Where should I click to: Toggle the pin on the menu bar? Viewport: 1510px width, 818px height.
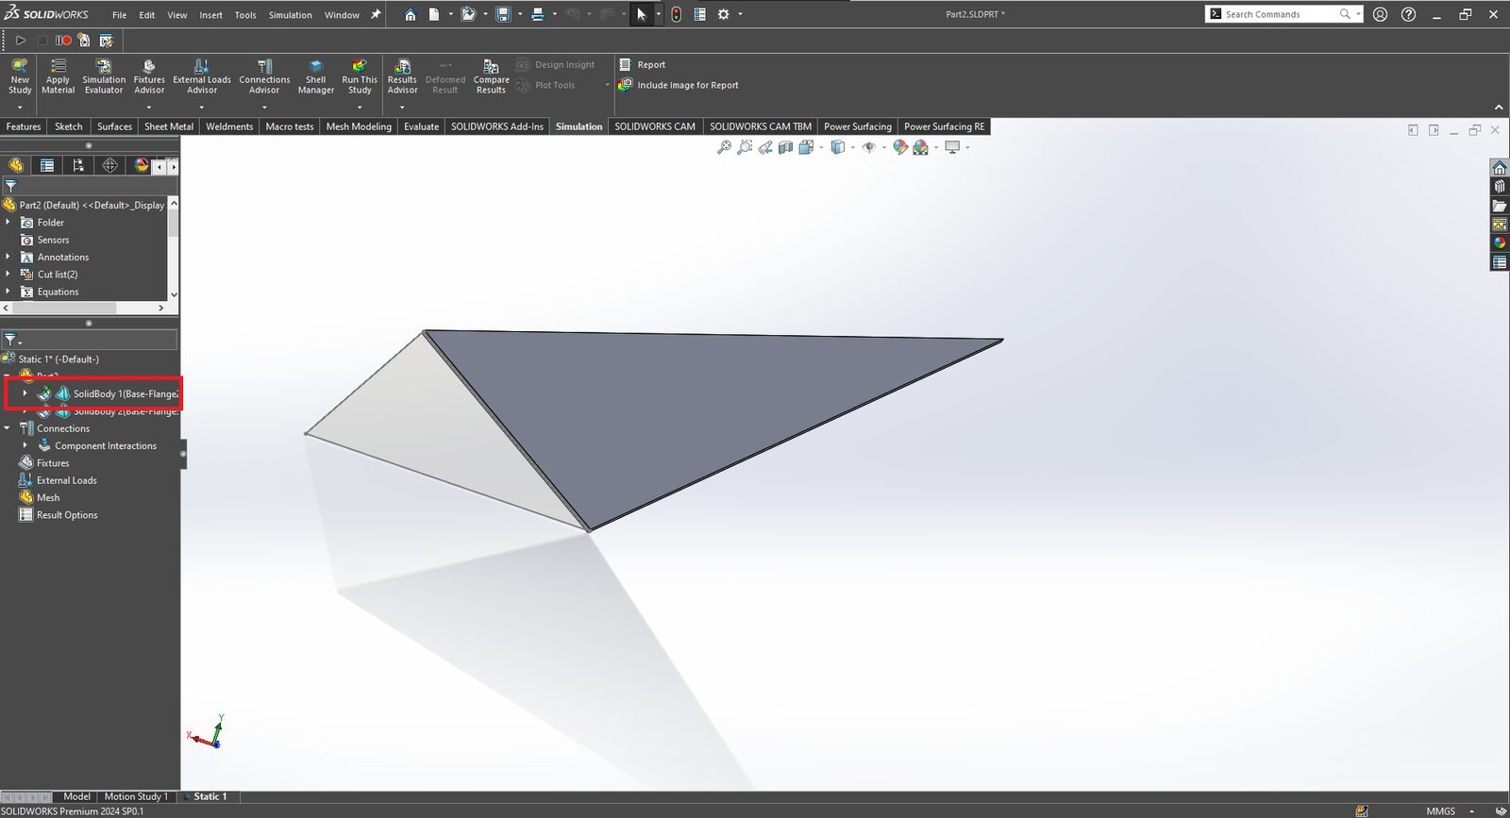point(376,14)
